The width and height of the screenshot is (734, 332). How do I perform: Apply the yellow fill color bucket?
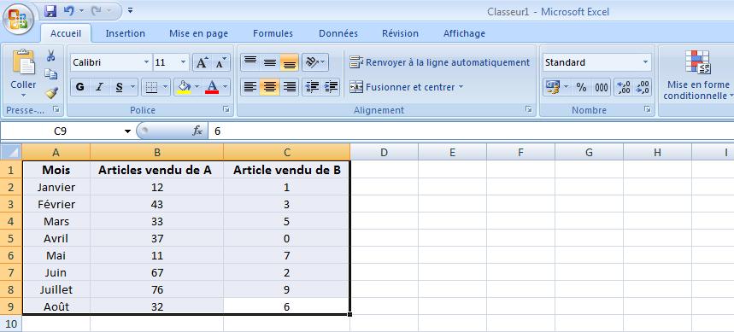click(x=185, y=87)
